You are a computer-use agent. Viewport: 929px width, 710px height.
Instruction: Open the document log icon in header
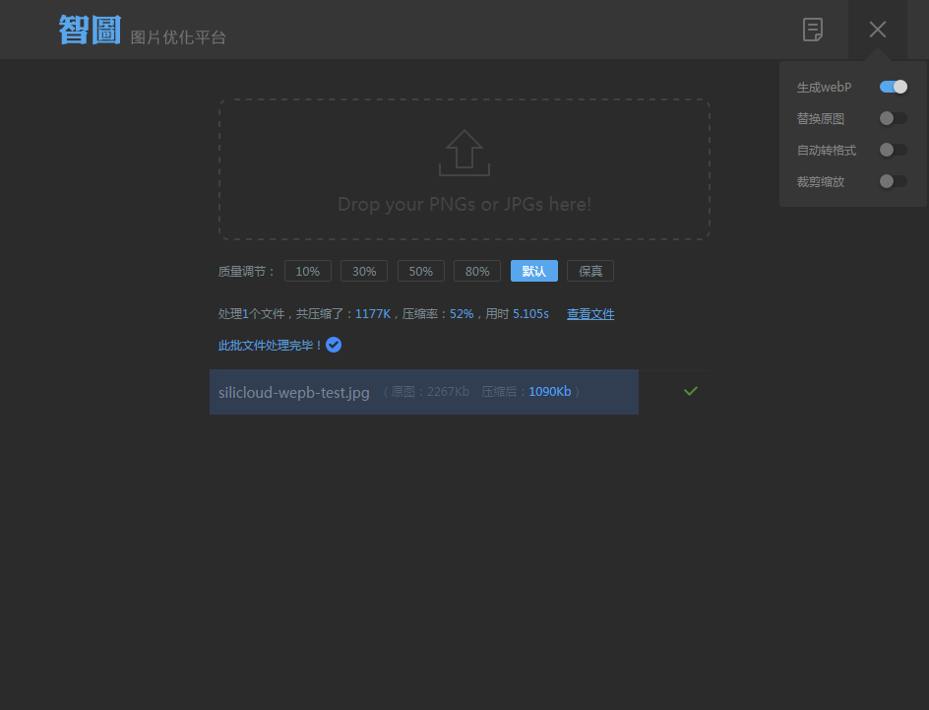(812, 30)
